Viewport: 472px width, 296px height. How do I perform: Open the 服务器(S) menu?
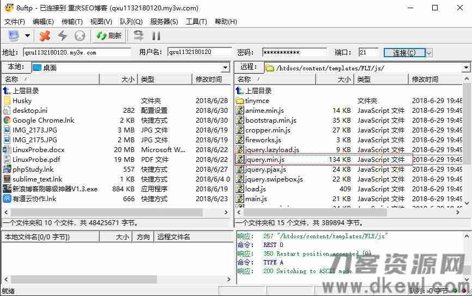164,22
